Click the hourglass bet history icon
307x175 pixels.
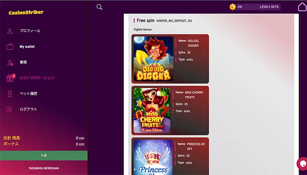tap(10, 94)
